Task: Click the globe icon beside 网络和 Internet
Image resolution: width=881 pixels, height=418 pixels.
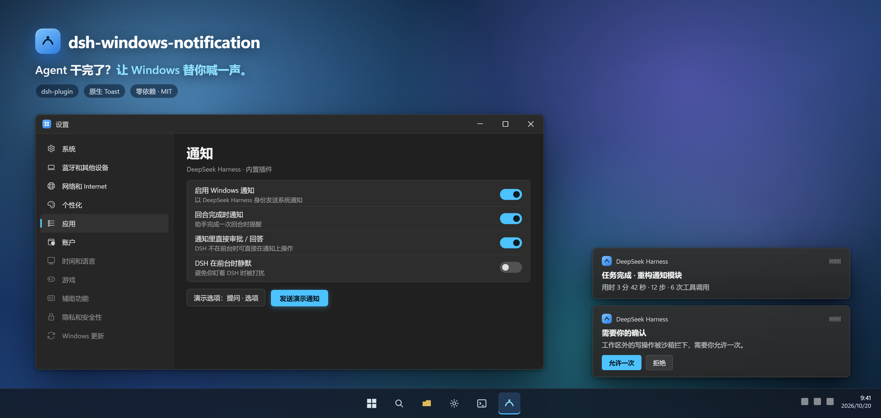Action: 51,186
